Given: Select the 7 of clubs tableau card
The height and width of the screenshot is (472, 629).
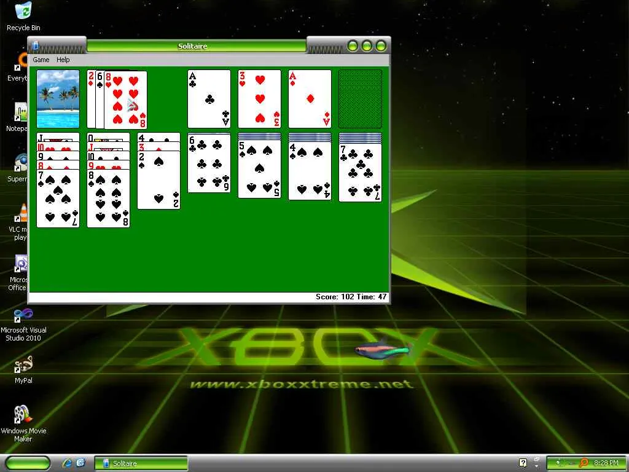Looking at the screenshot, I should tap(360, 173).
